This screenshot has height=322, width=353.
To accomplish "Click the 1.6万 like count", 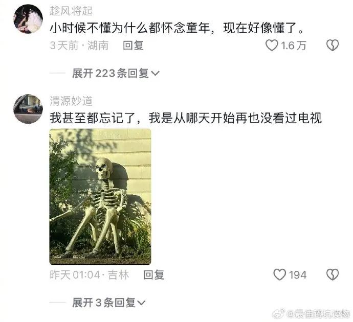I will (x=293, y=45).
